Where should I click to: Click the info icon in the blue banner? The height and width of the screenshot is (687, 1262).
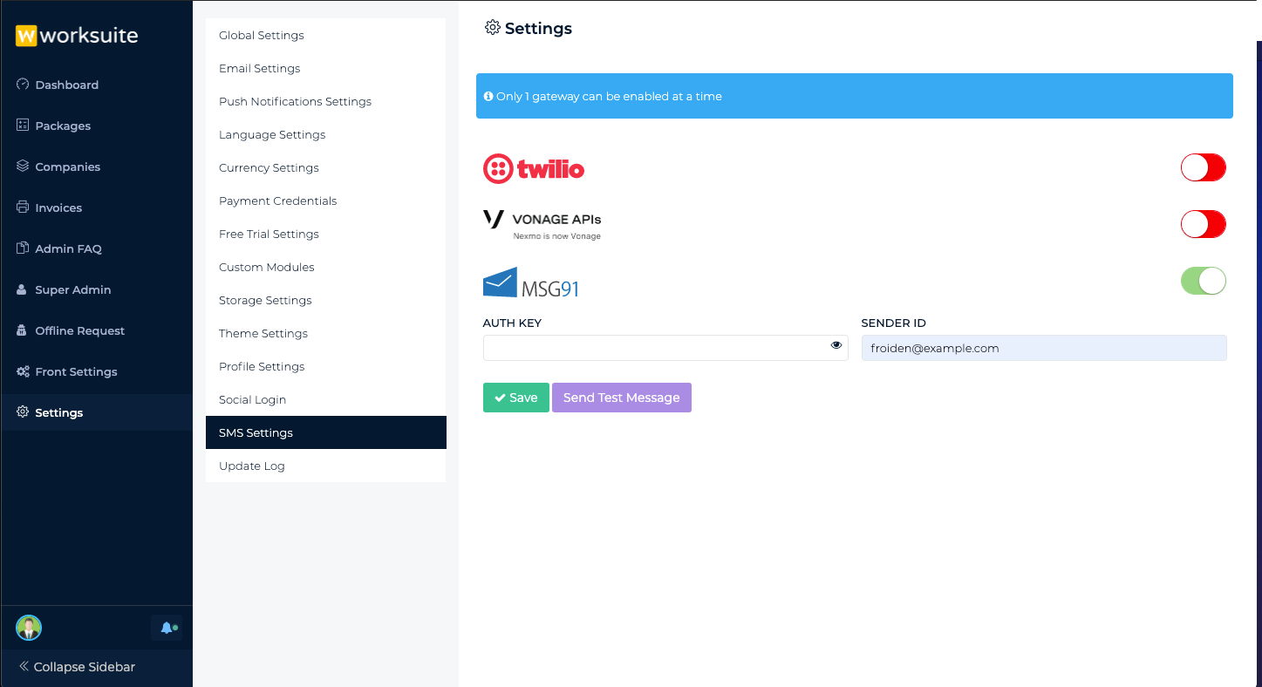click(x=489, y=96)
